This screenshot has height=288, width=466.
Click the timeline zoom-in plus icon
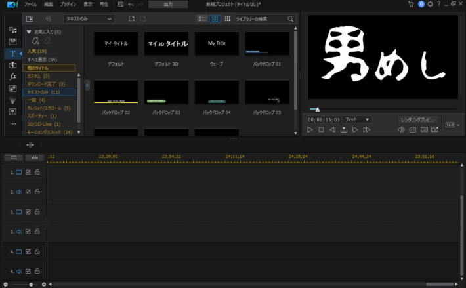click(x=44, y=285)
